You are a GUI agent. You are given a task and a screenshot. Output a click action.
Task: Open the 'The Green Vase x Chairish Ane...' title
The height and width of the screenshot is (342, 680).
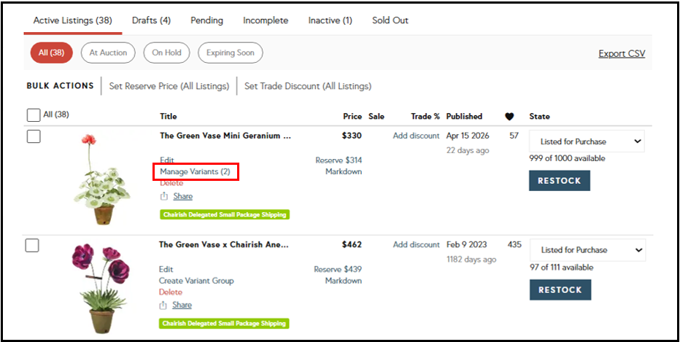224,244
